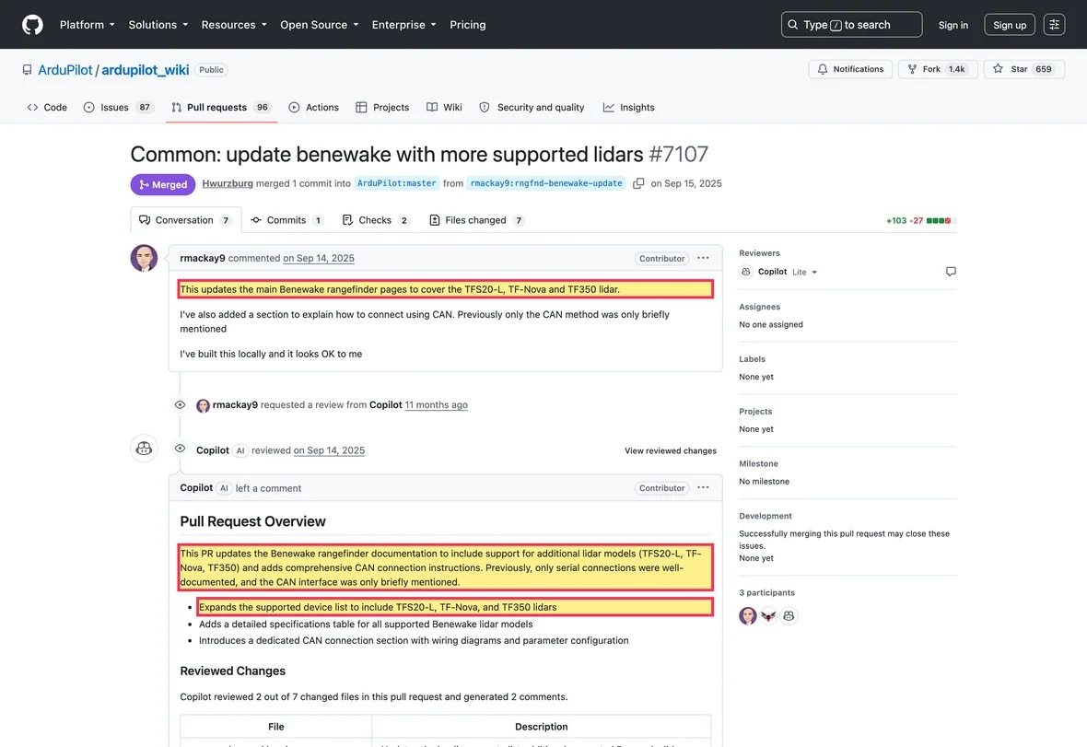The height and width of the screenshot is (747, 1087).
Task: Select the Conversation tab
Action: click(186, 220)
